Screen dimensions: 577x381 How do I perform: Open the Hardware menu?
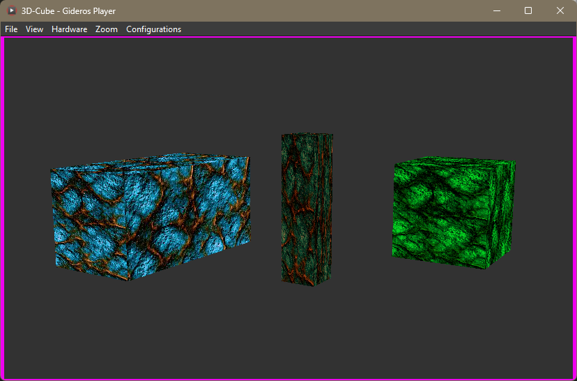tap(69, 29)
